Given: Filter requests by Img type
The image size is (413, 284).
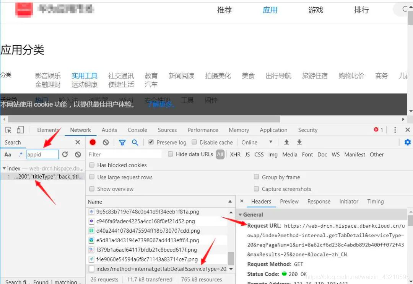Looking at the screenshot, I should point(273,154).
